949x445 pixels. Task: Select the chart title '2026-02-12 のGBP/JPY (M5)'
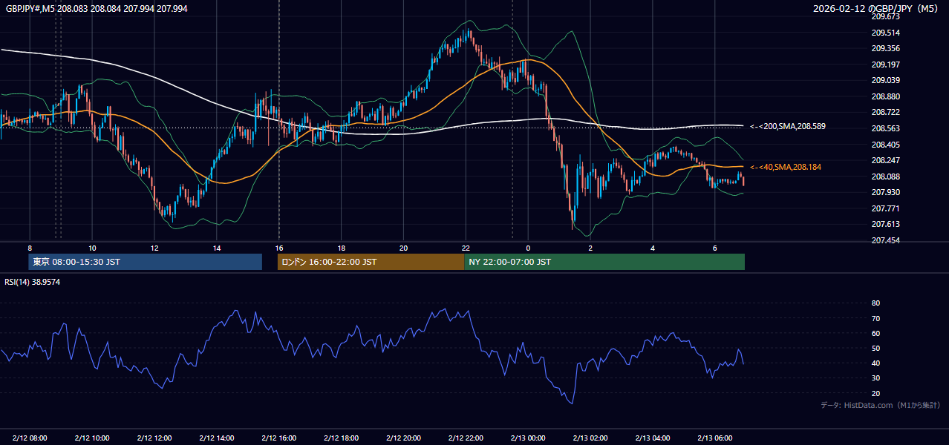point(877,8)
